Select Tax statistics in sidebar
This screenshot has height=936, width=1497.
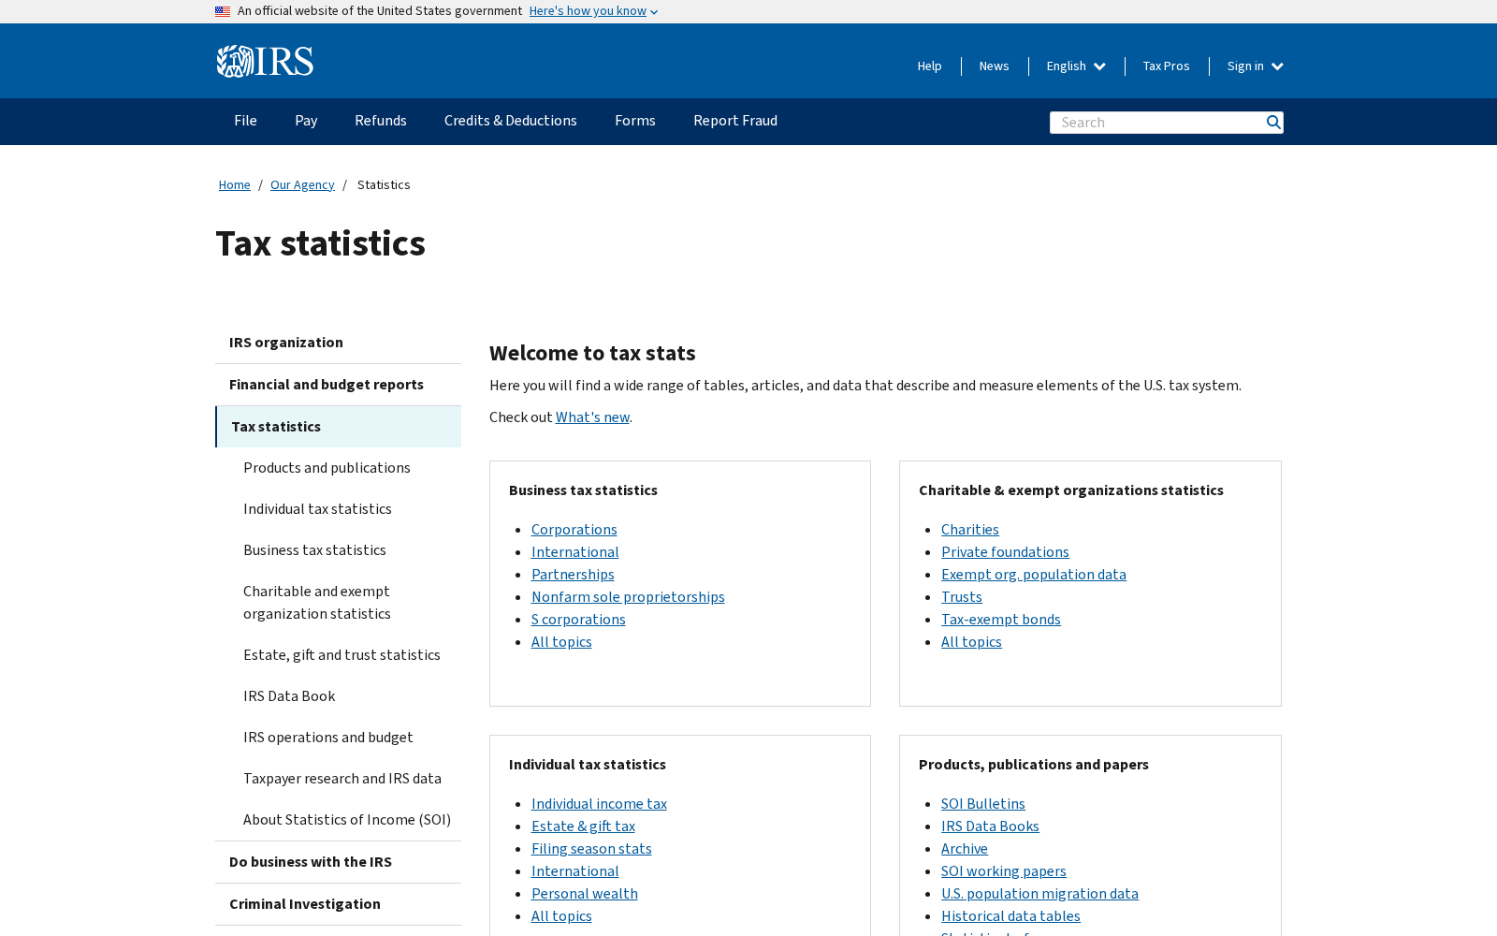(x=338, y=427)
